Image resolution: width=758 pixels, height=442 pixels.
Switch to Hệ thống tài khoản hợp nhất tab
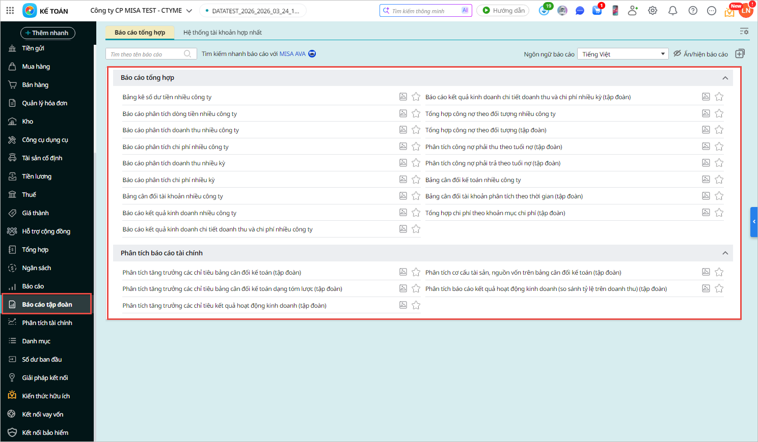coord(223,33)
